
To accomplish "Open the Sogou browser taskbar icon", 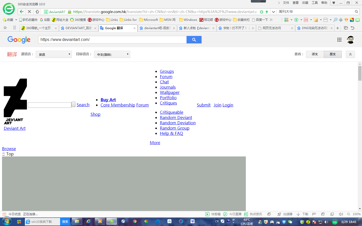I will tap(123, 221).
